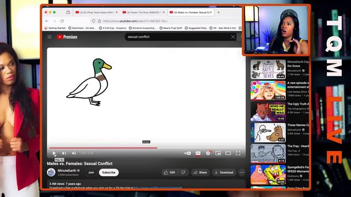Image resolution: width=351 pixels, height=197 pixels.
Task: Open "HP - See What's Hot" bookmark
Action: click(223, 28)
